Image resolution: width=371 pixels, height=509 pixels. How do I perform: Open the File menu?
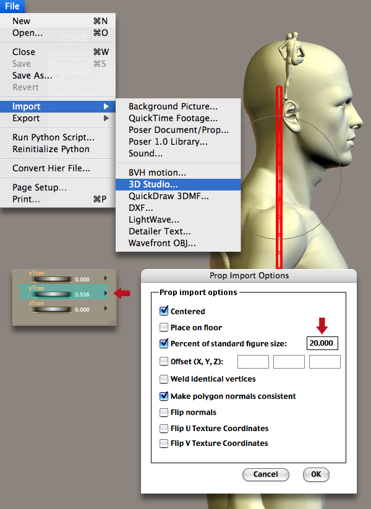point(12,6)
